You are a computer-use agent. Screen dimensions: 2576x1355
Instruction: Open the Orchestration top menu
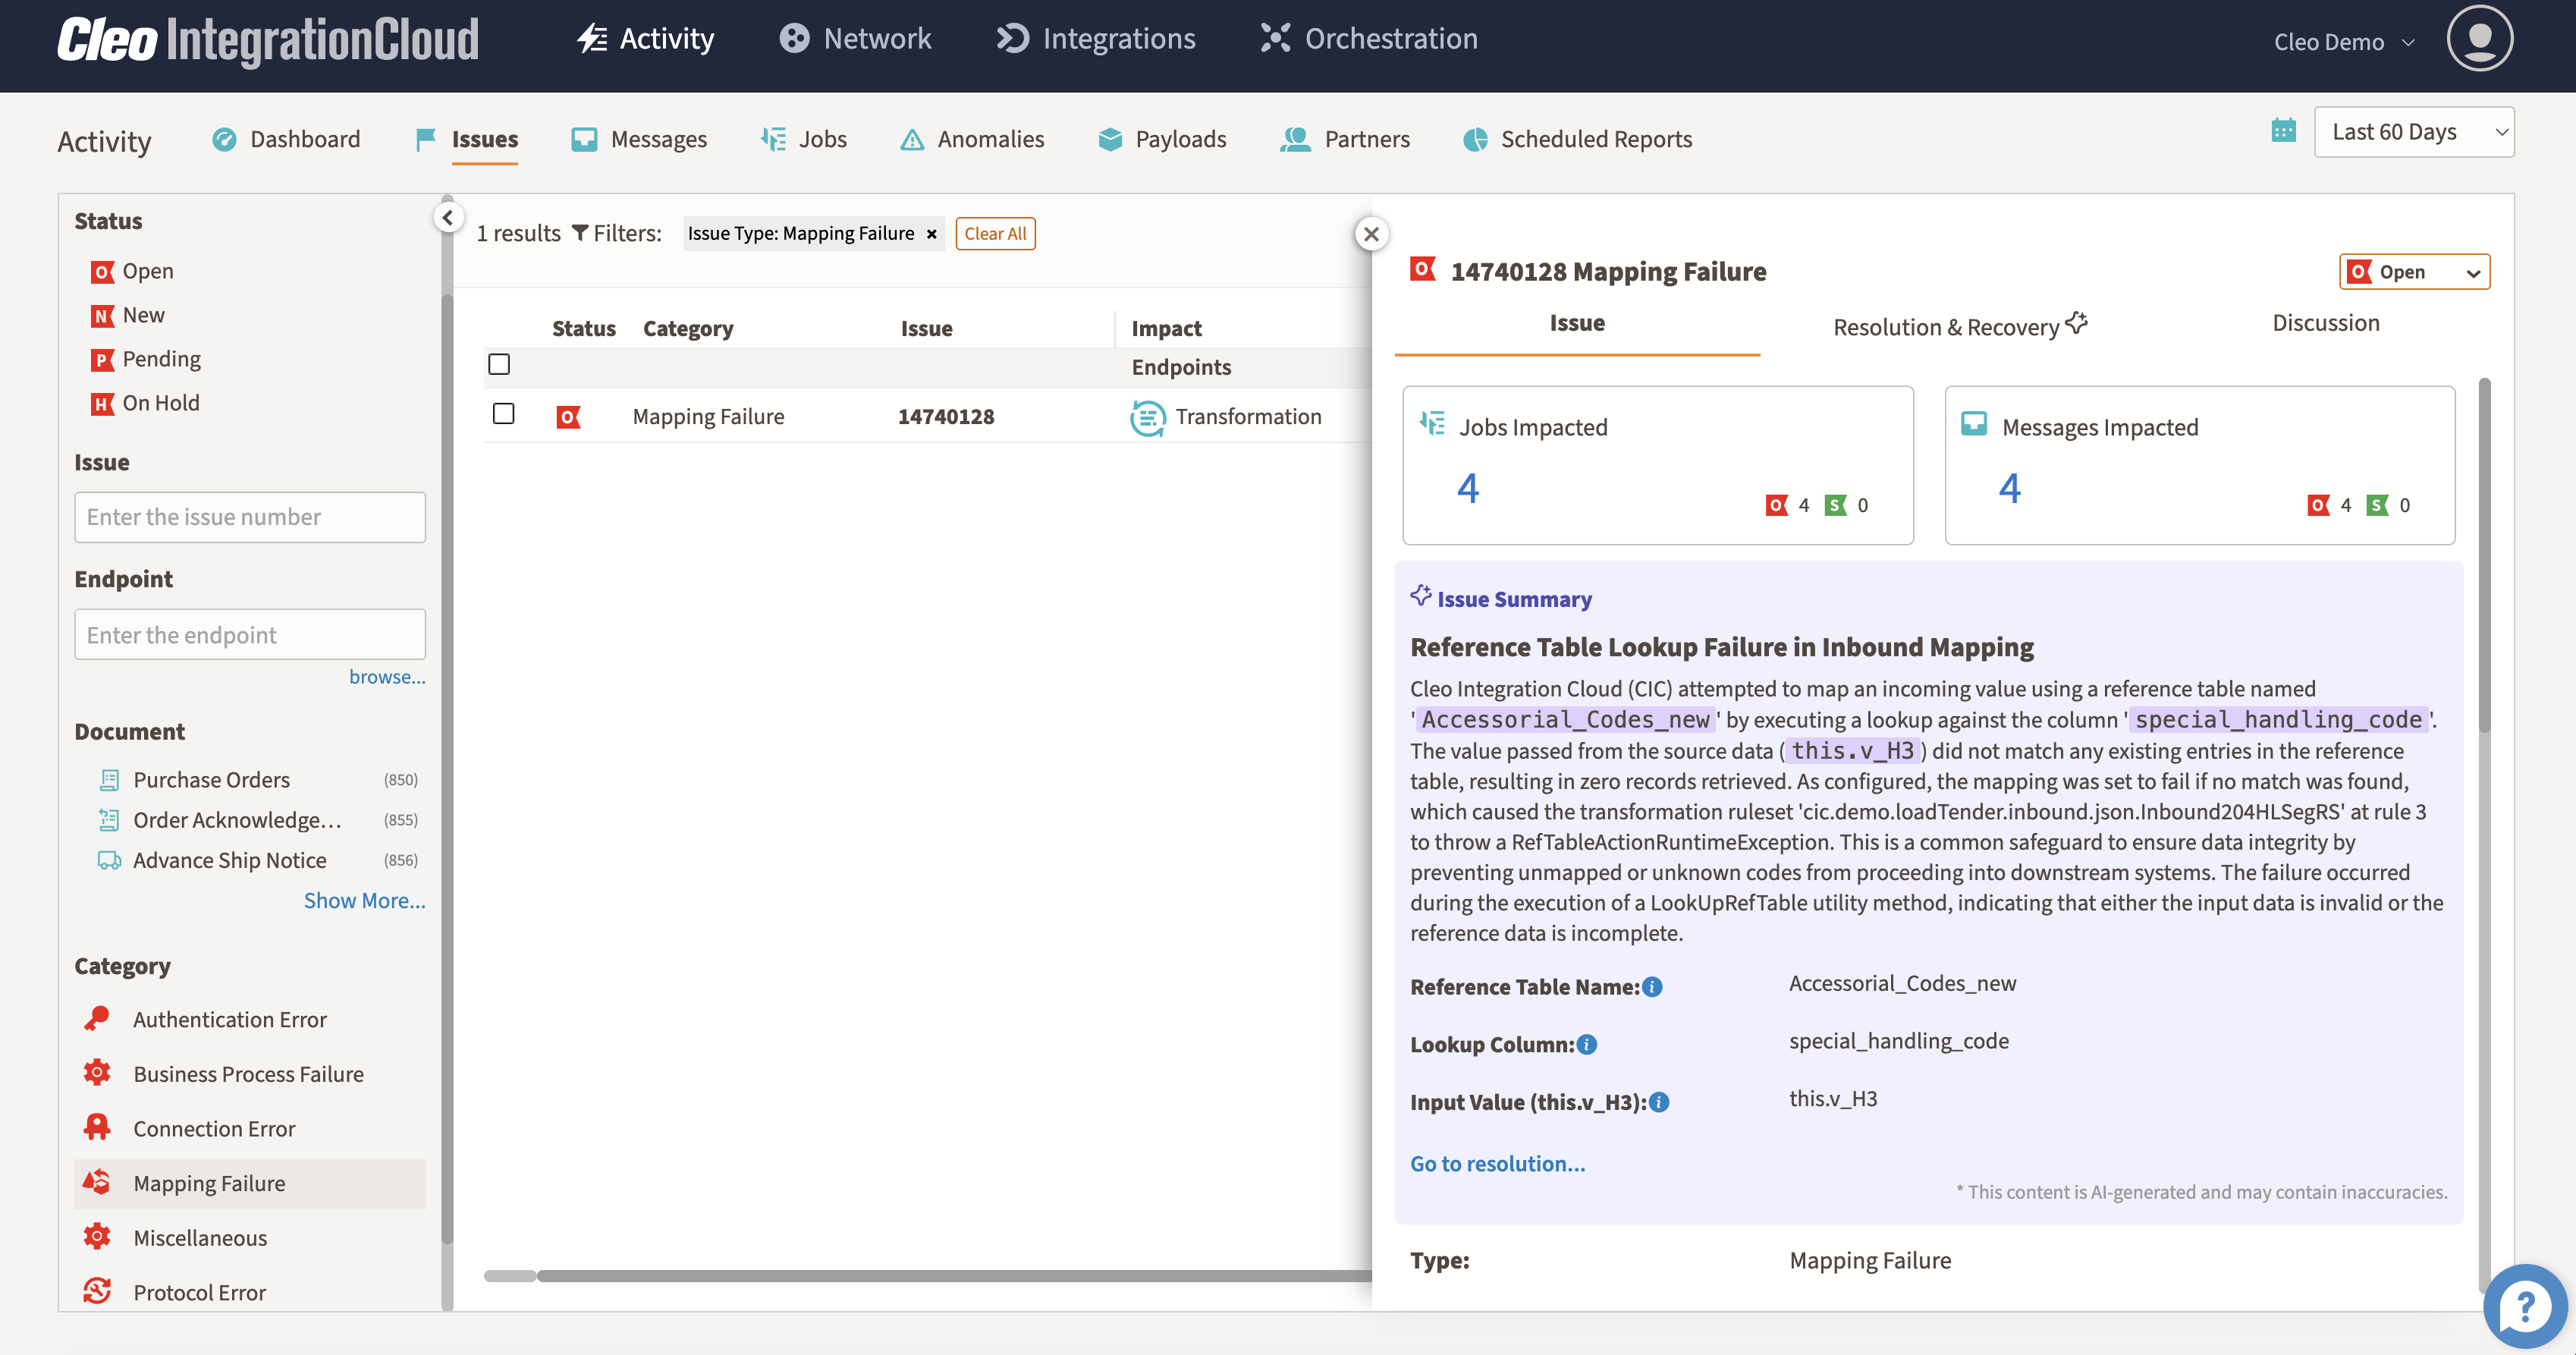[1368, 38]
